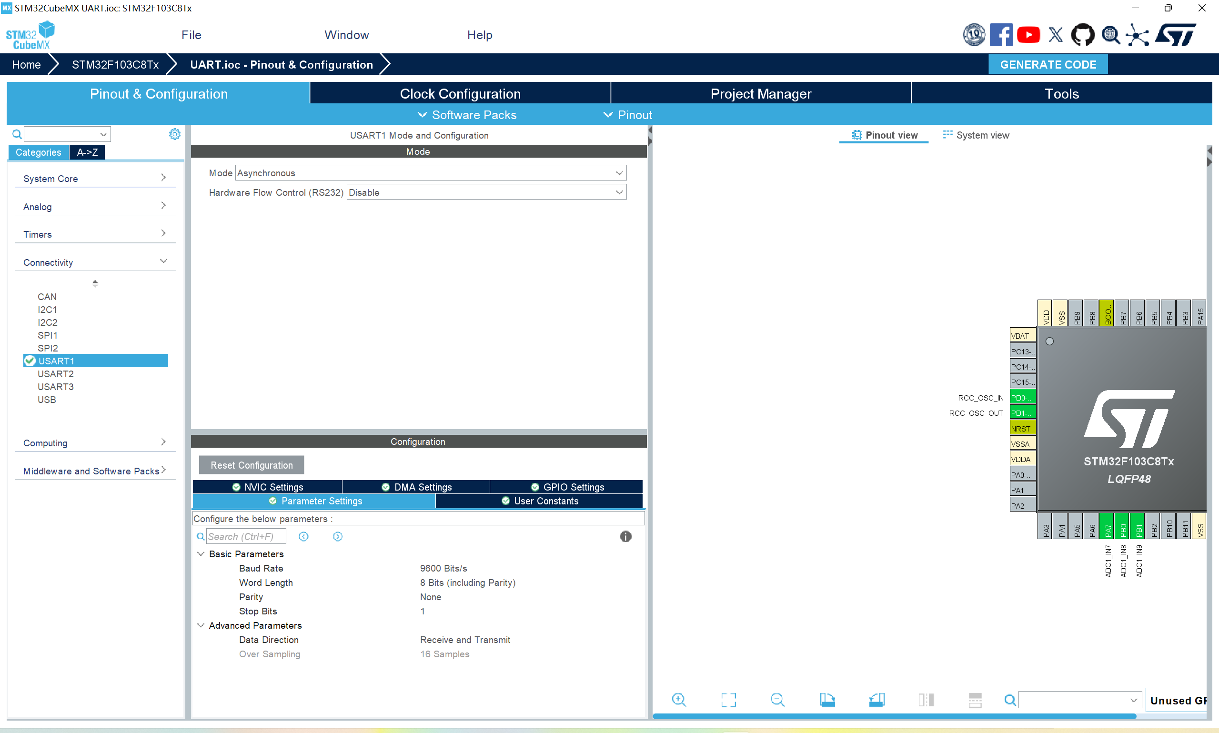This screenshot has width=1219, height=733.
Task: Click the parameter info icon
Action: (625, 536)
